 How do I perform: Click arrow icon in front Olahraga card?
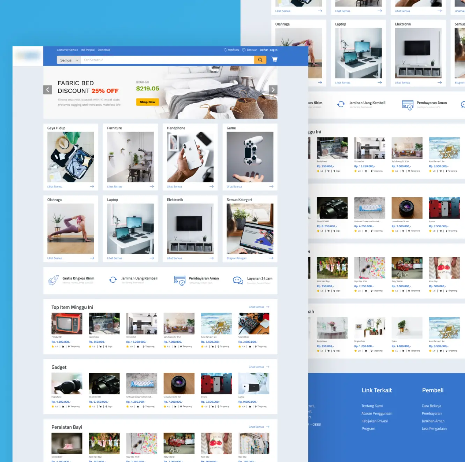pos(92,258)
